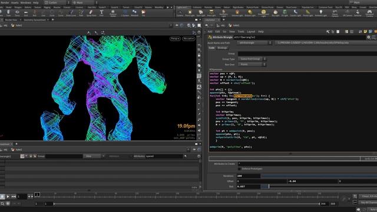This screenshot has width=377, height=212.
Task: Select the Metaball shelf tool
Action: click(x=134, y=13)
